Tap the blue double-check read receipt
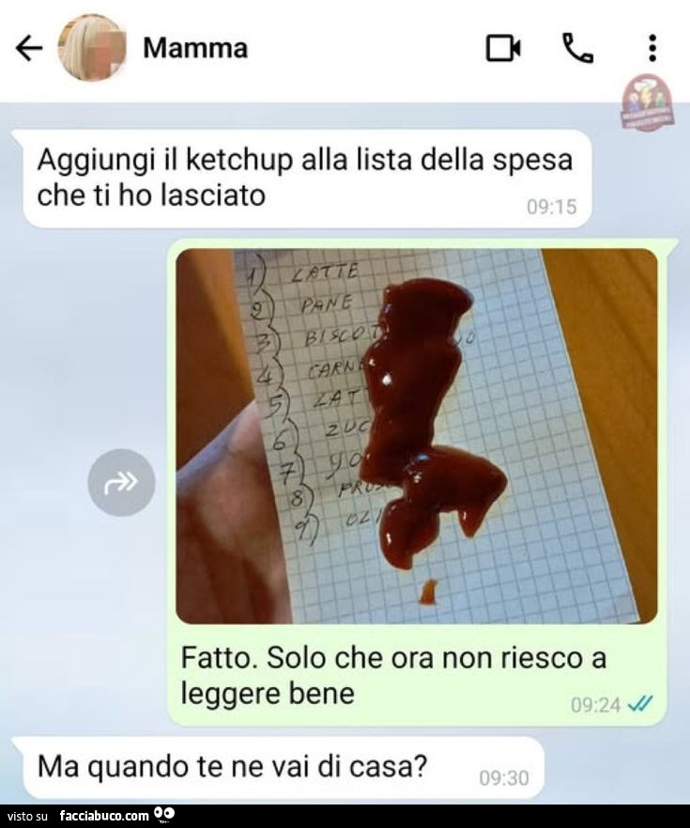This screenshot has height=828, width=690. (x=640, y=704)
